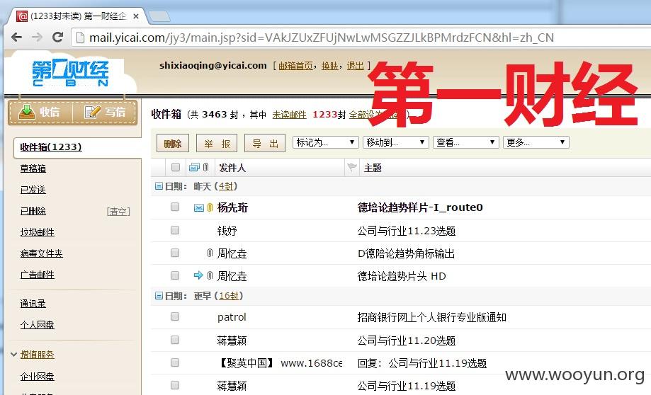The width and height of the screenshot is (651, 395).
Task: Click the flag column header icon
Action: click(x=352, y=167)
